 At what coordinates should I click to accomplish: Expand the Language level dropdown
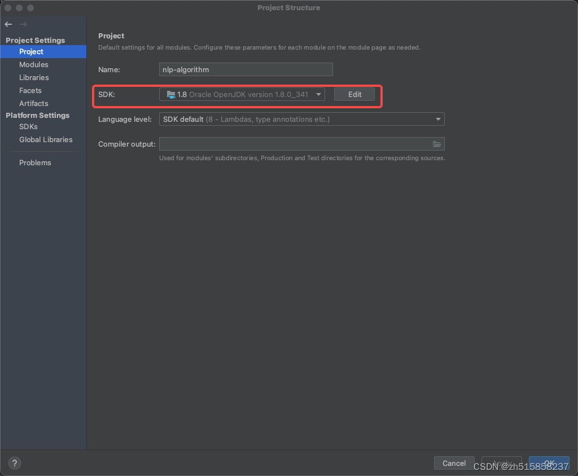438,119
